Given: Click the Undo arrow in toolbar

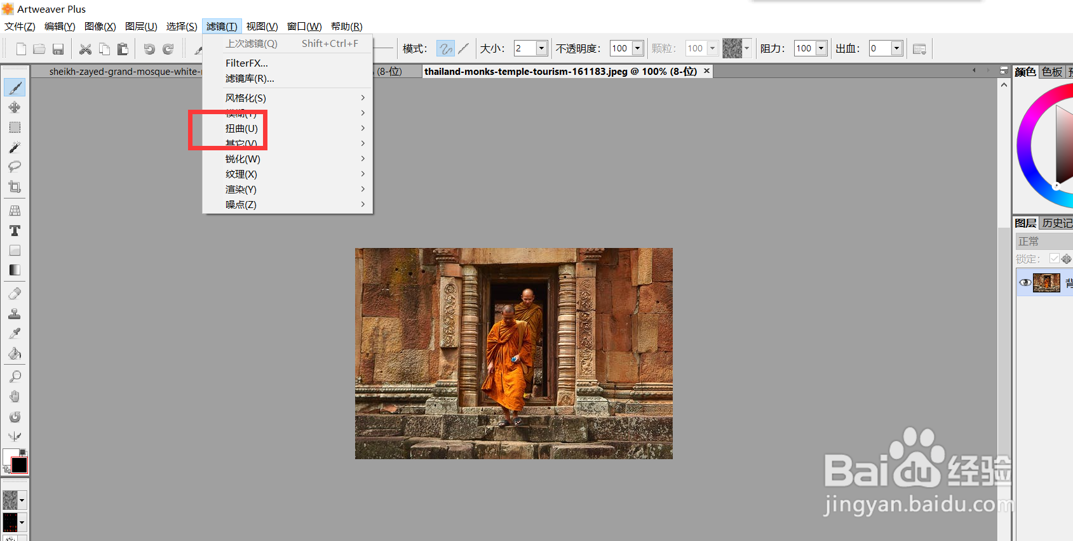Looking at the screenshot, I should [149, 49].
